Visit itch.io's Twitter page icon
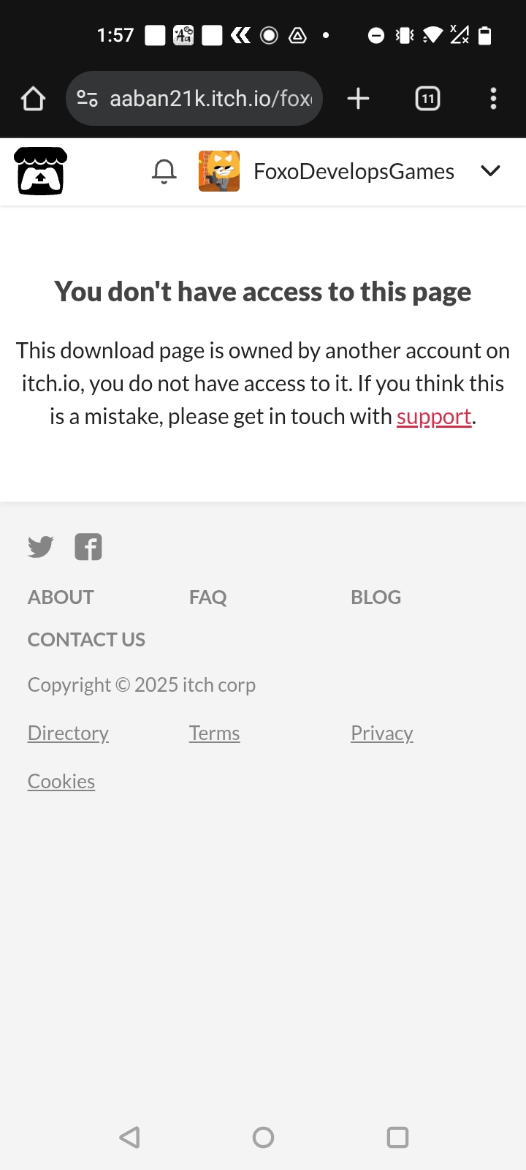The width and height of the screenshot is (526, 1170). point(41,547)
